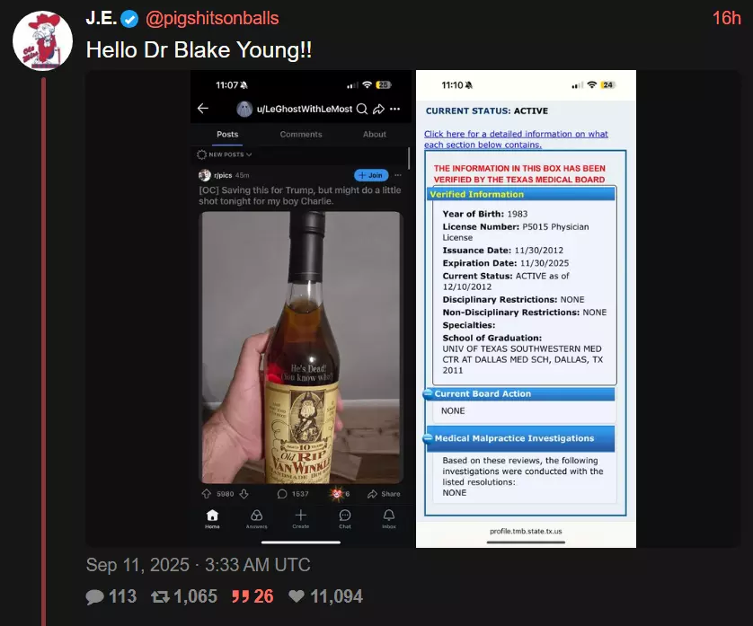Screen dimensions: 753x626
Task: Open the @pigshitsonballs handle link
Action: (x=212, y=18)
